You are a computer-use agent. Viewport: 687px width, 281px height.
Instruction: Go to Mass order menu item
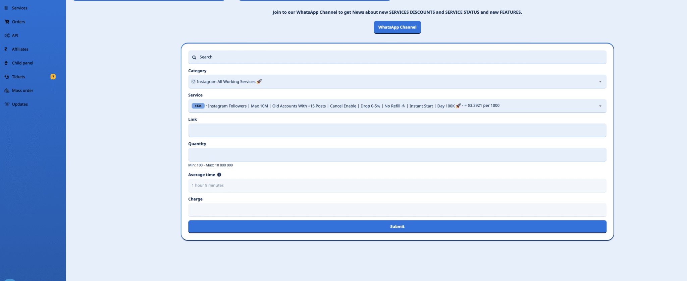tap(22, 90)
